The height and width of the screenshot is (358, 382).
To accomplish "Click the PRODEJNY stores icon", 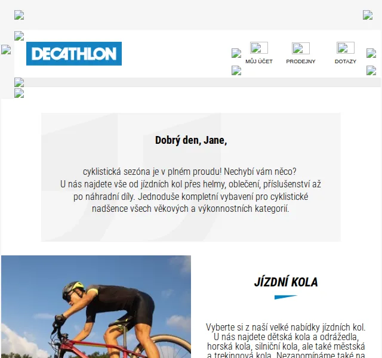I will click(x=301, y=48).
